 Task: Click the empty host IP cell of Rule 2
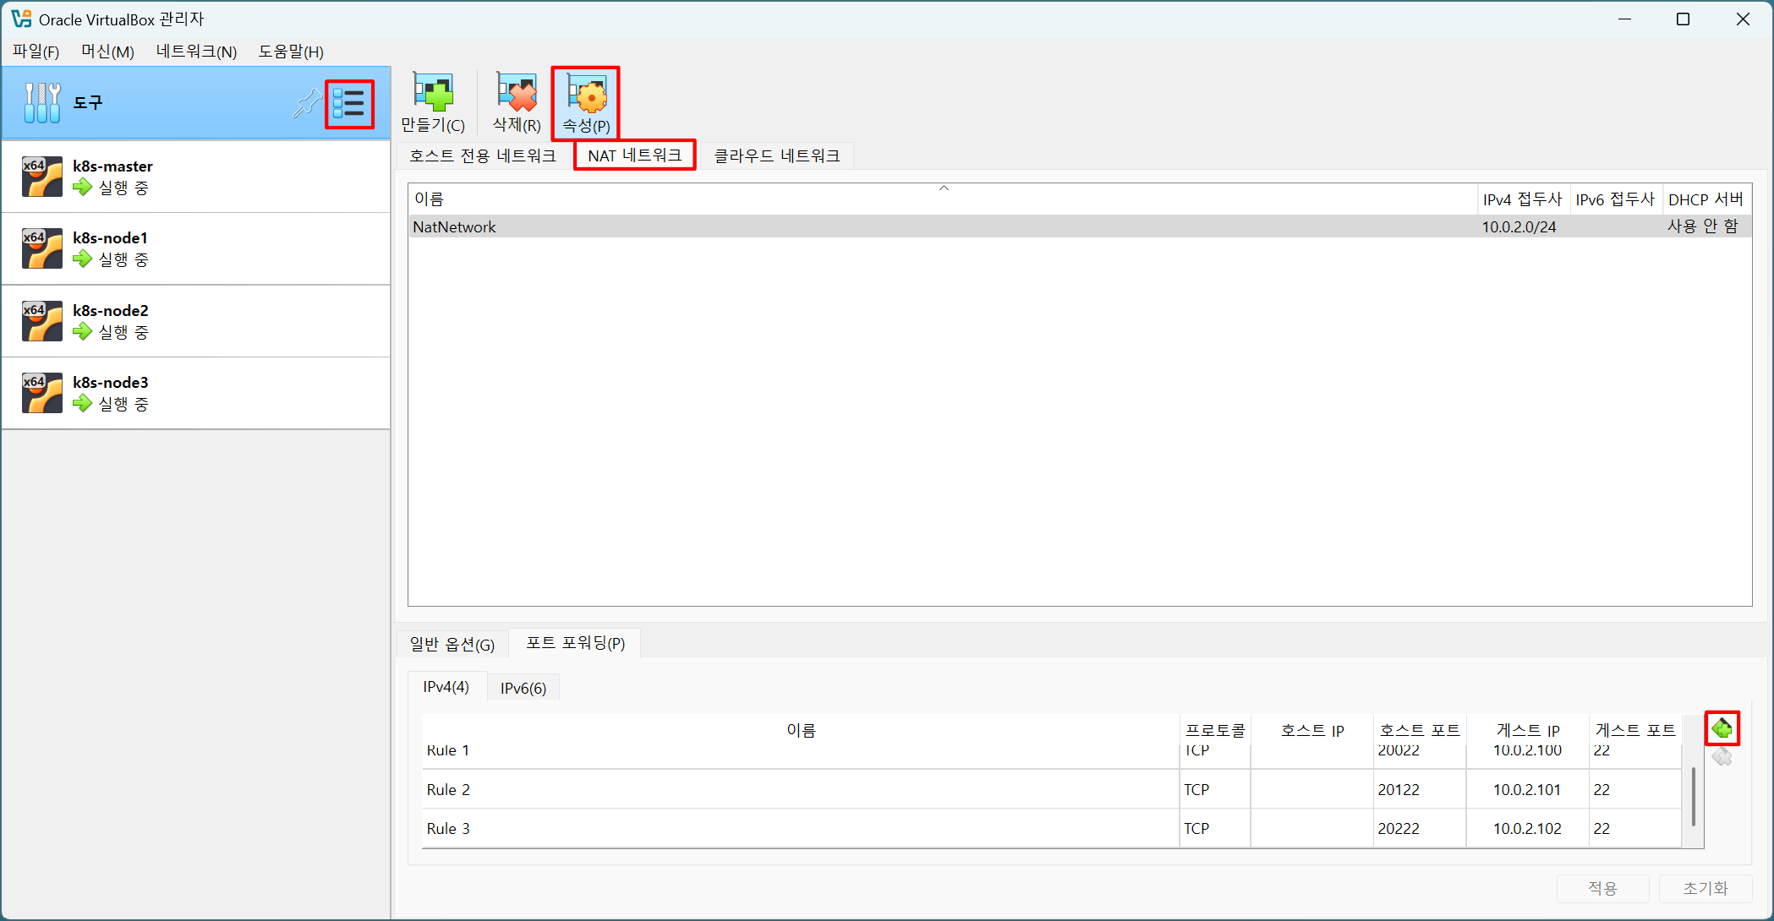click(1312, 789)
